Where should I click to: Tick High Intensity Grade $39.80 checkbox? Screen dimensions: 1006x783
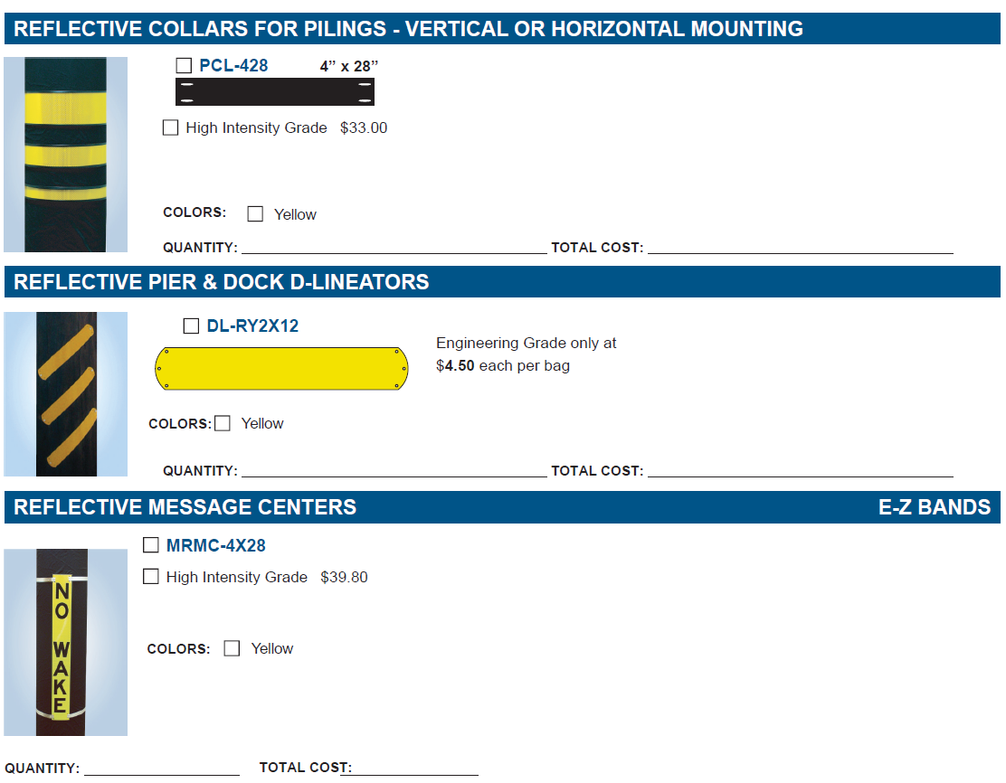(151, 577)
